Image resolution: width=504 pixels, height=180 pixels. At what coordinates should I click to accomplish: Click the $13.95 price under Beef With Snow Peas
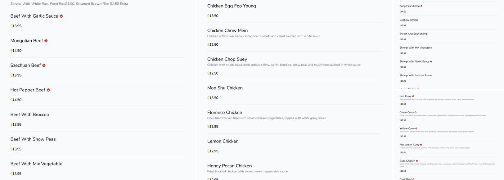[x=16, y=149]
